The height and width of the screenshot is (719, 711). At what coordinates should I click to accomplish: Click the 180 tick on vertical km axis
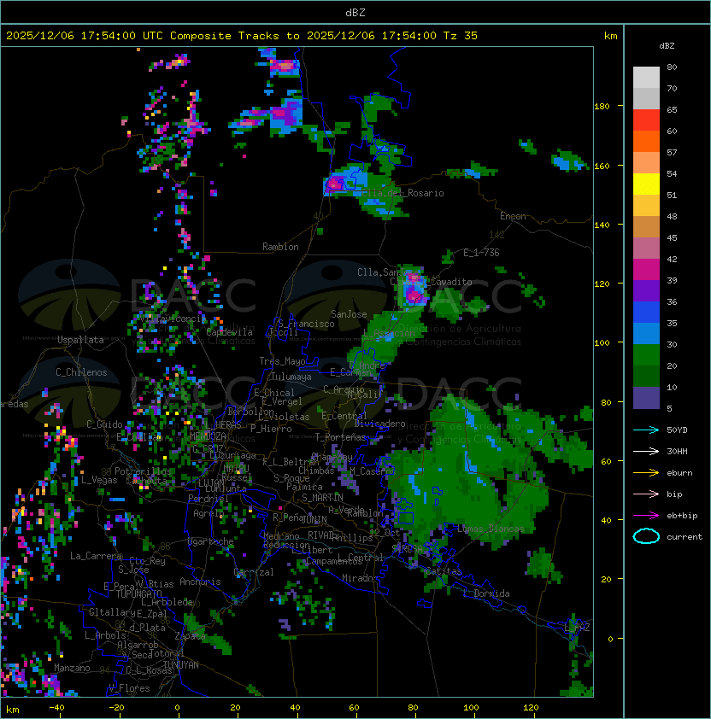[602, 107]
